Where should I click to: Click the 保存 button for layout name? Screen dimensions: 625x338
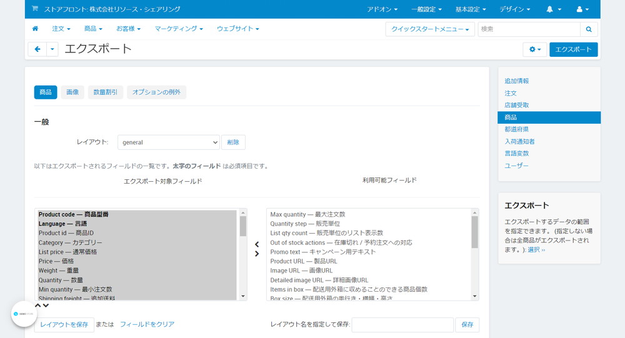(467, 324)
